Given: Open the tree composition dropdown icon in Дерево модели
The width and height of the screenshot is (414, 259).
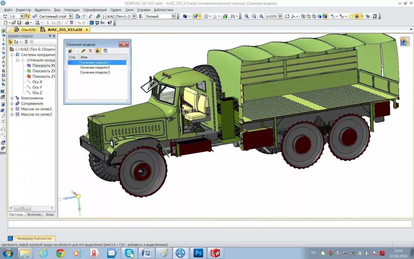Looking at the screenshot, I should (x=17, y=42).
